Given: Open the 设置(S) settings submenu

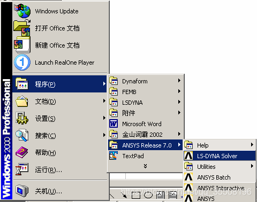Looking at the screenshot, I should point(59,118).
